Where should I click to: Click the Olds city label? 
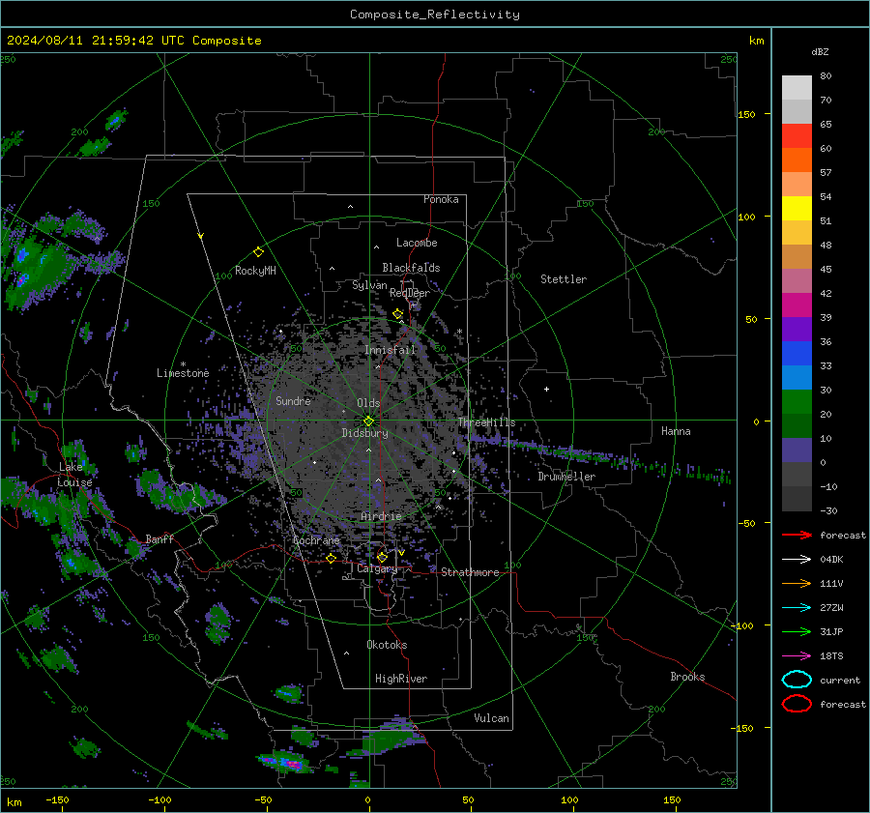pos(368,403)
